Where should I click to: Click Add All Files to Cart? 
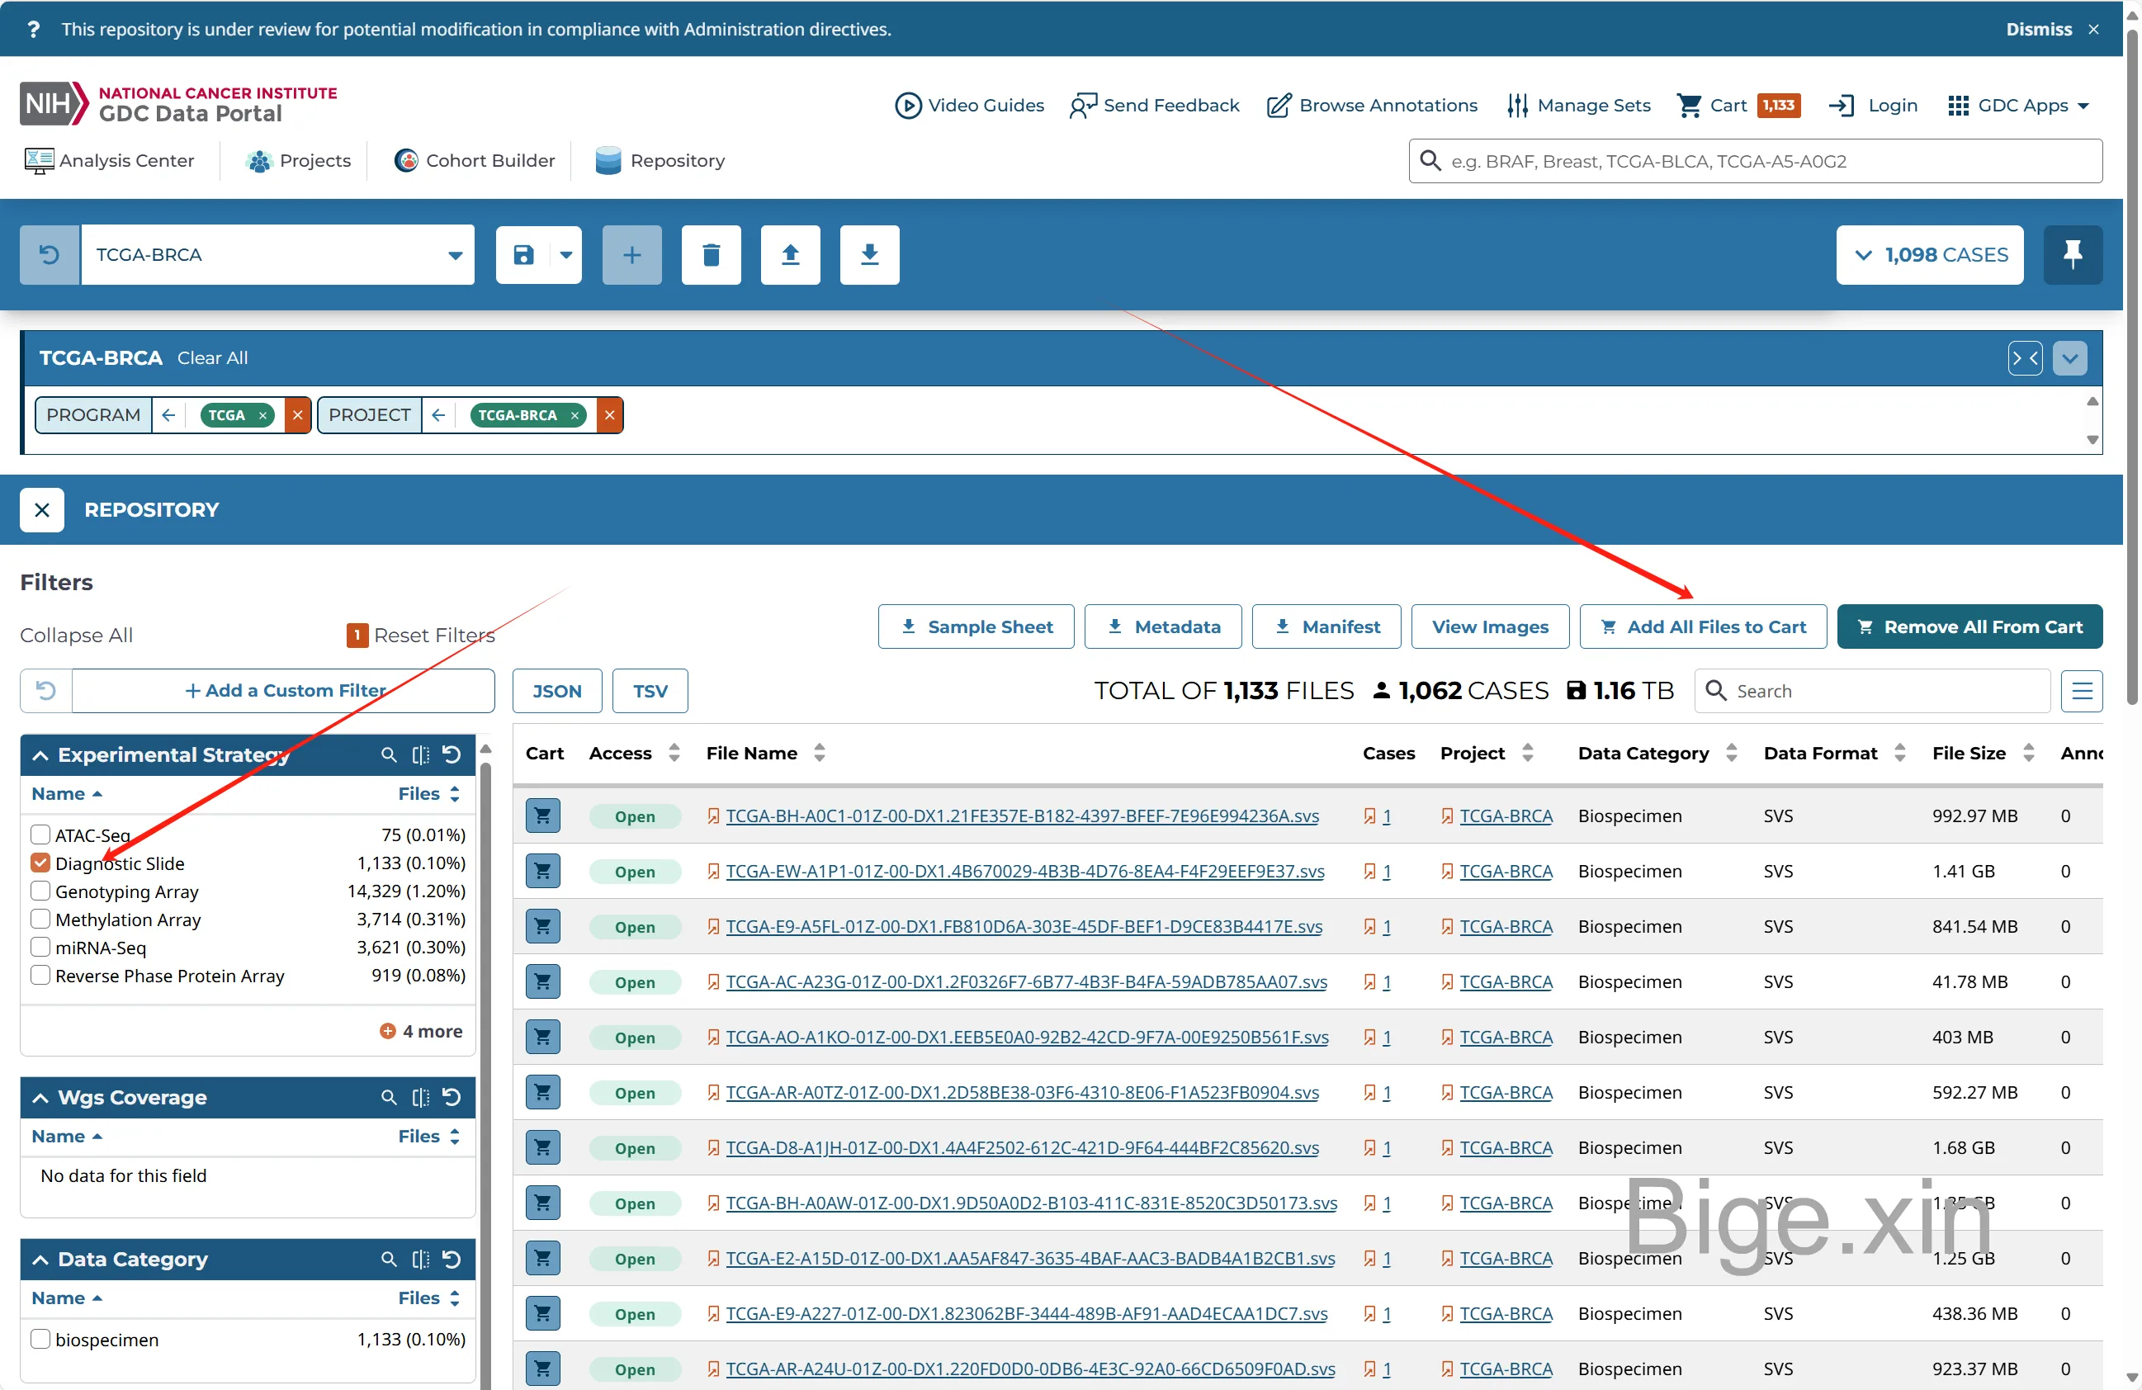pyautogui.click(x=1703, y=626)
